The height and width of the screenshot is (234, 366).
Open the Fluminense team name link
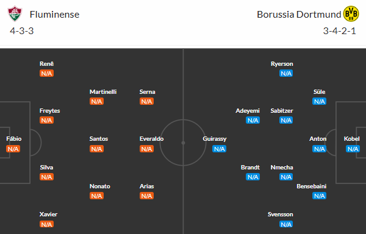click(x=55, y=15)
